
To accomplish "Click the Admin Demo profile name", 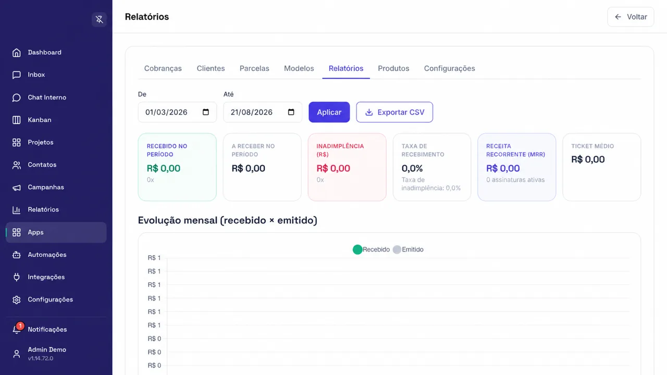I will point(47,349).
